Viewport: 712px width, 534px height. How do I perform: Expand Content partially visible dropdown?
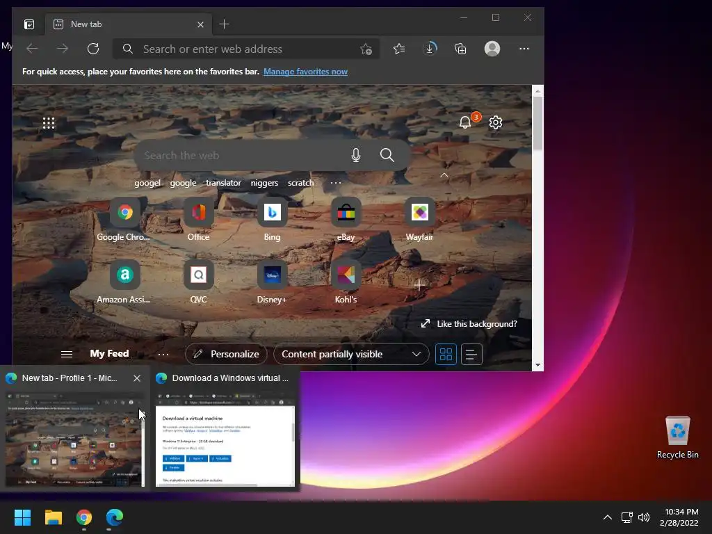click(351, 354)
